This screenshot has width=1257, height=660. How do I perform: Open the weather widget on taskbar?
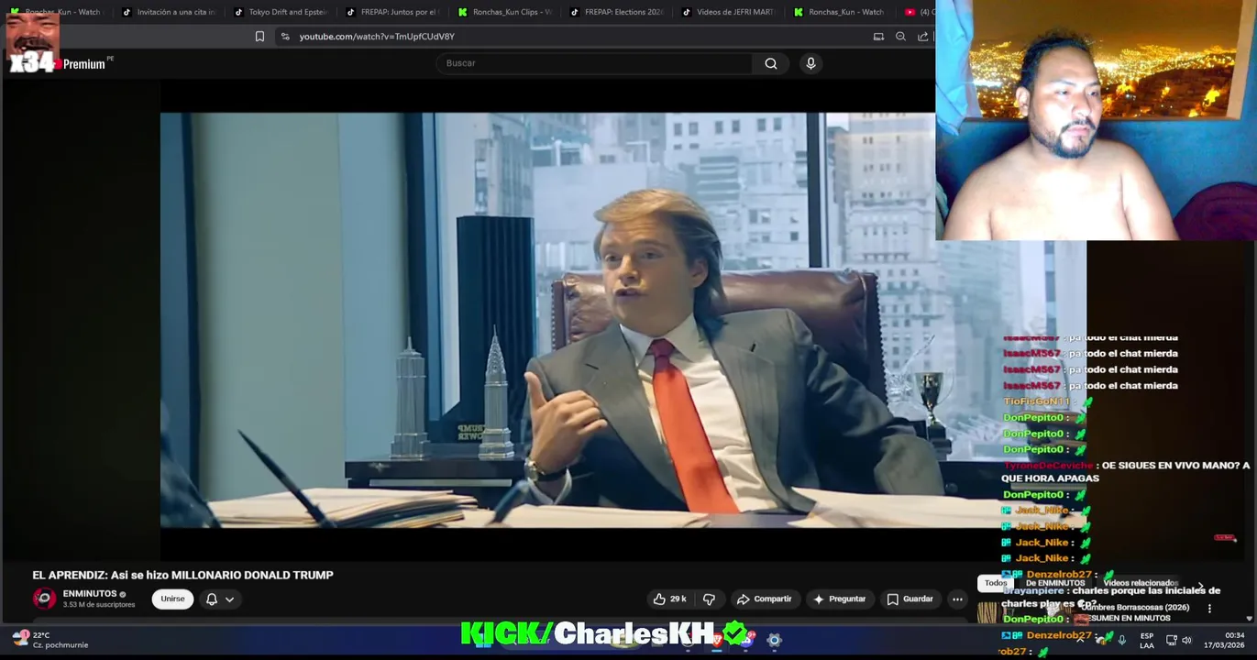(x=50, y=640)
